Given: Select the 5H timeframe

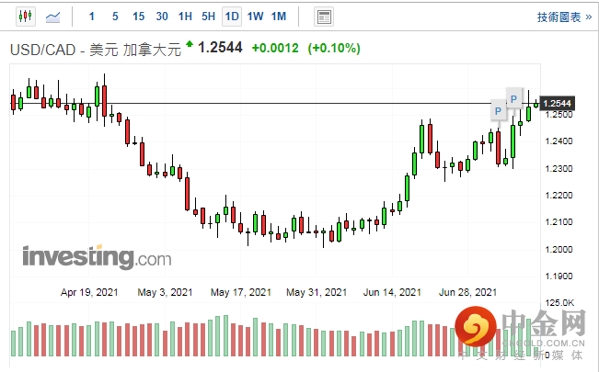Looking at the screenshot, I should click(x=209, y=17).
